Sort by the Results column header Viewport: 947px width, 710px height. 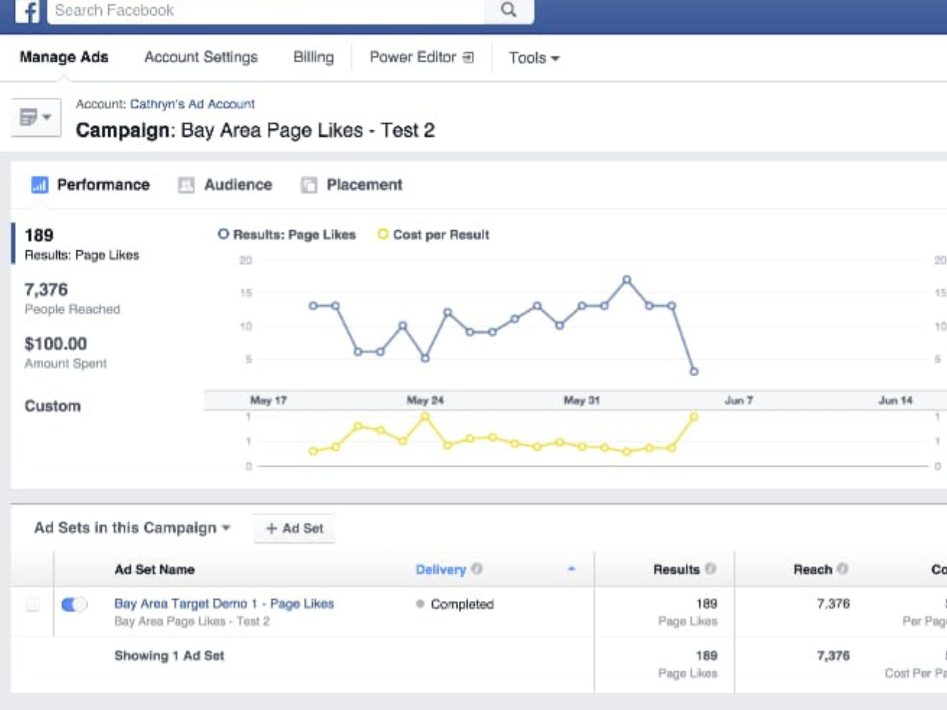(x=676, y=569)
